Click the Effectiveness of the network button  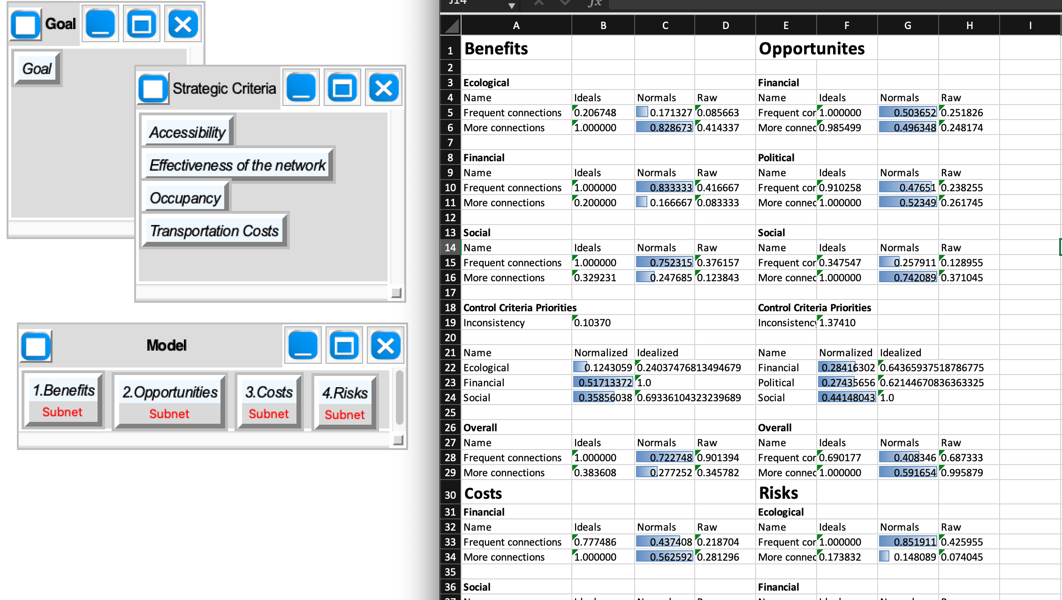point(236,165)
